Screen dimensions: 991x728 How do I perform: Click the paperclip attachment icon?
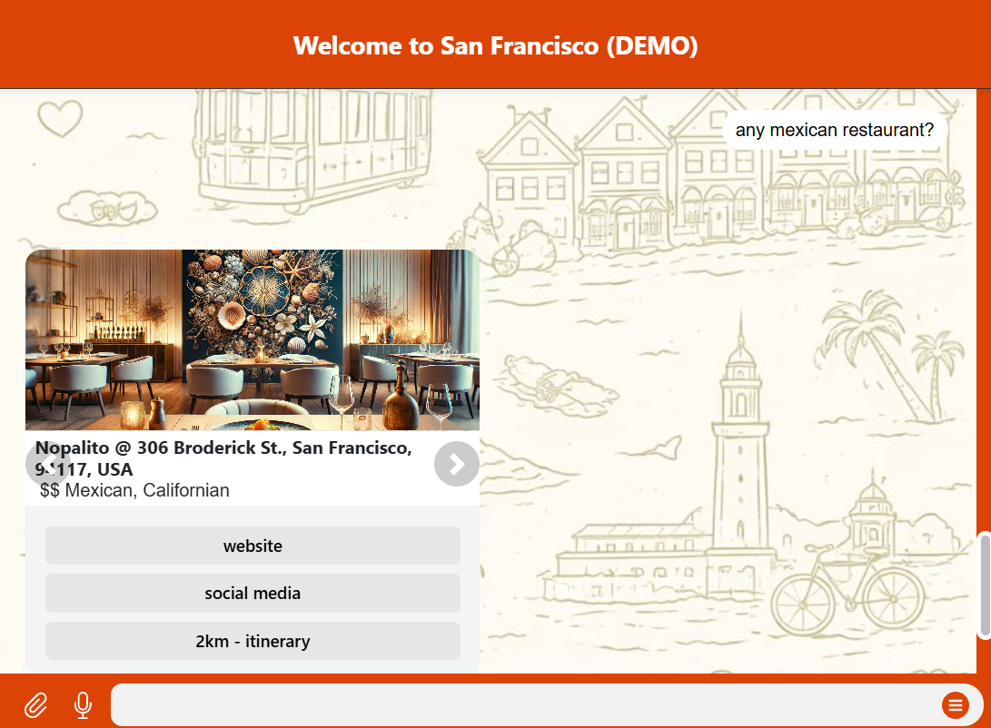(x=35, y=704)
